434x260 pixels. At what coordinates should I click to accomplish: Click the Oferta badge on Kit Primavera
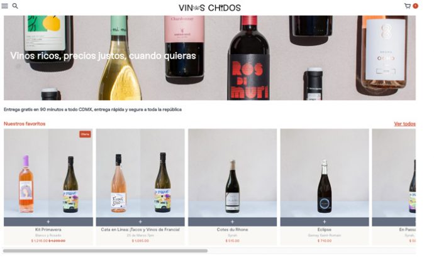point(85,134)
